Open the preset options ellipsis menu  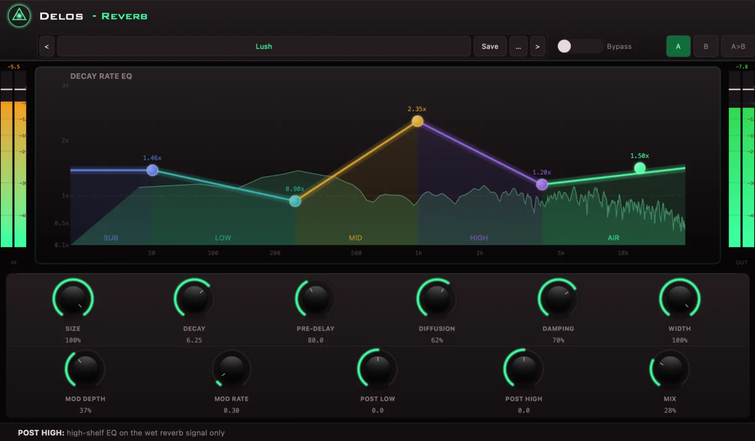click(x=518, y=46)
